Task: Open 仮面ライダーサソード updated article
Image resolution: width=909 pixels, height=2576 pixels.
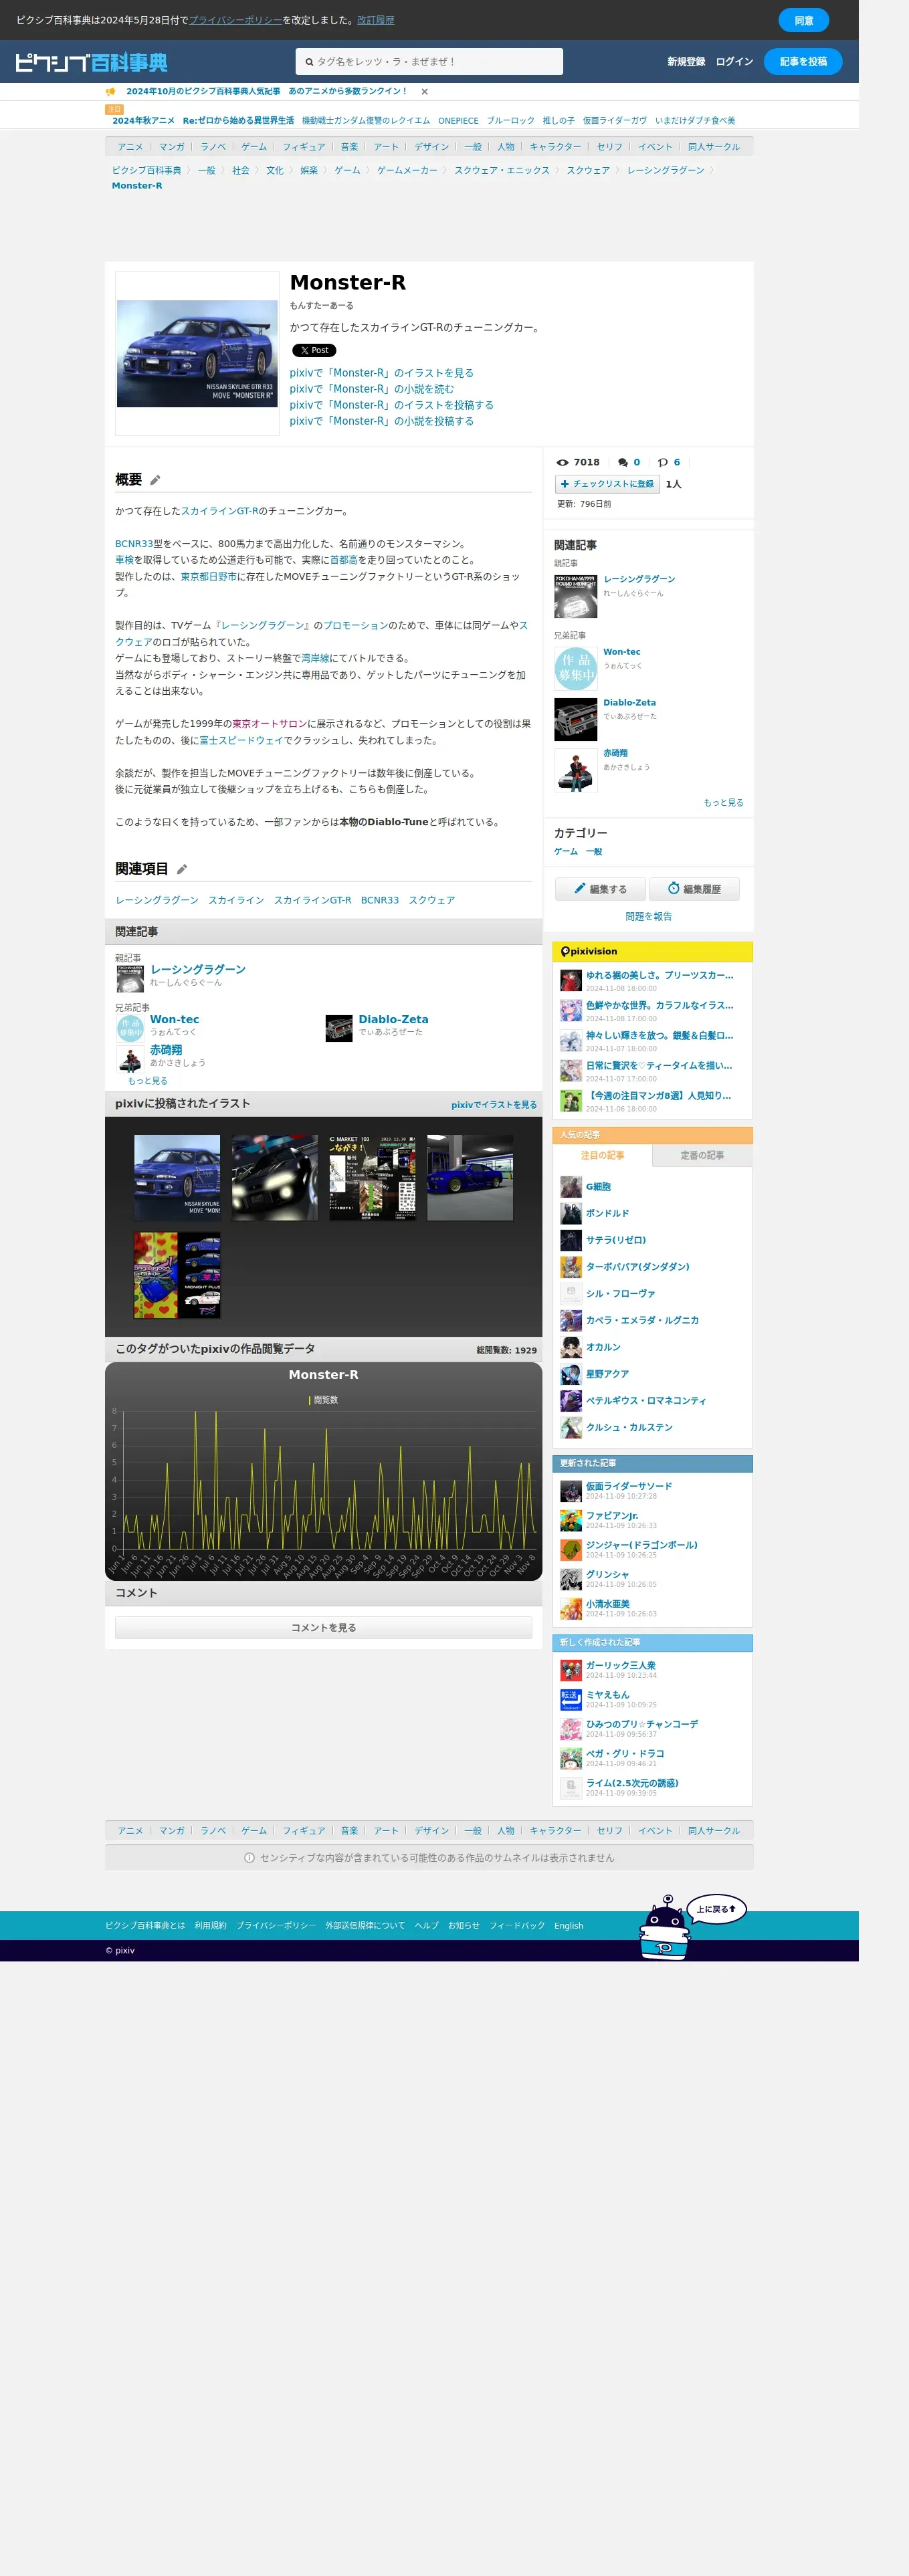Action: [x=629, y=1486]
